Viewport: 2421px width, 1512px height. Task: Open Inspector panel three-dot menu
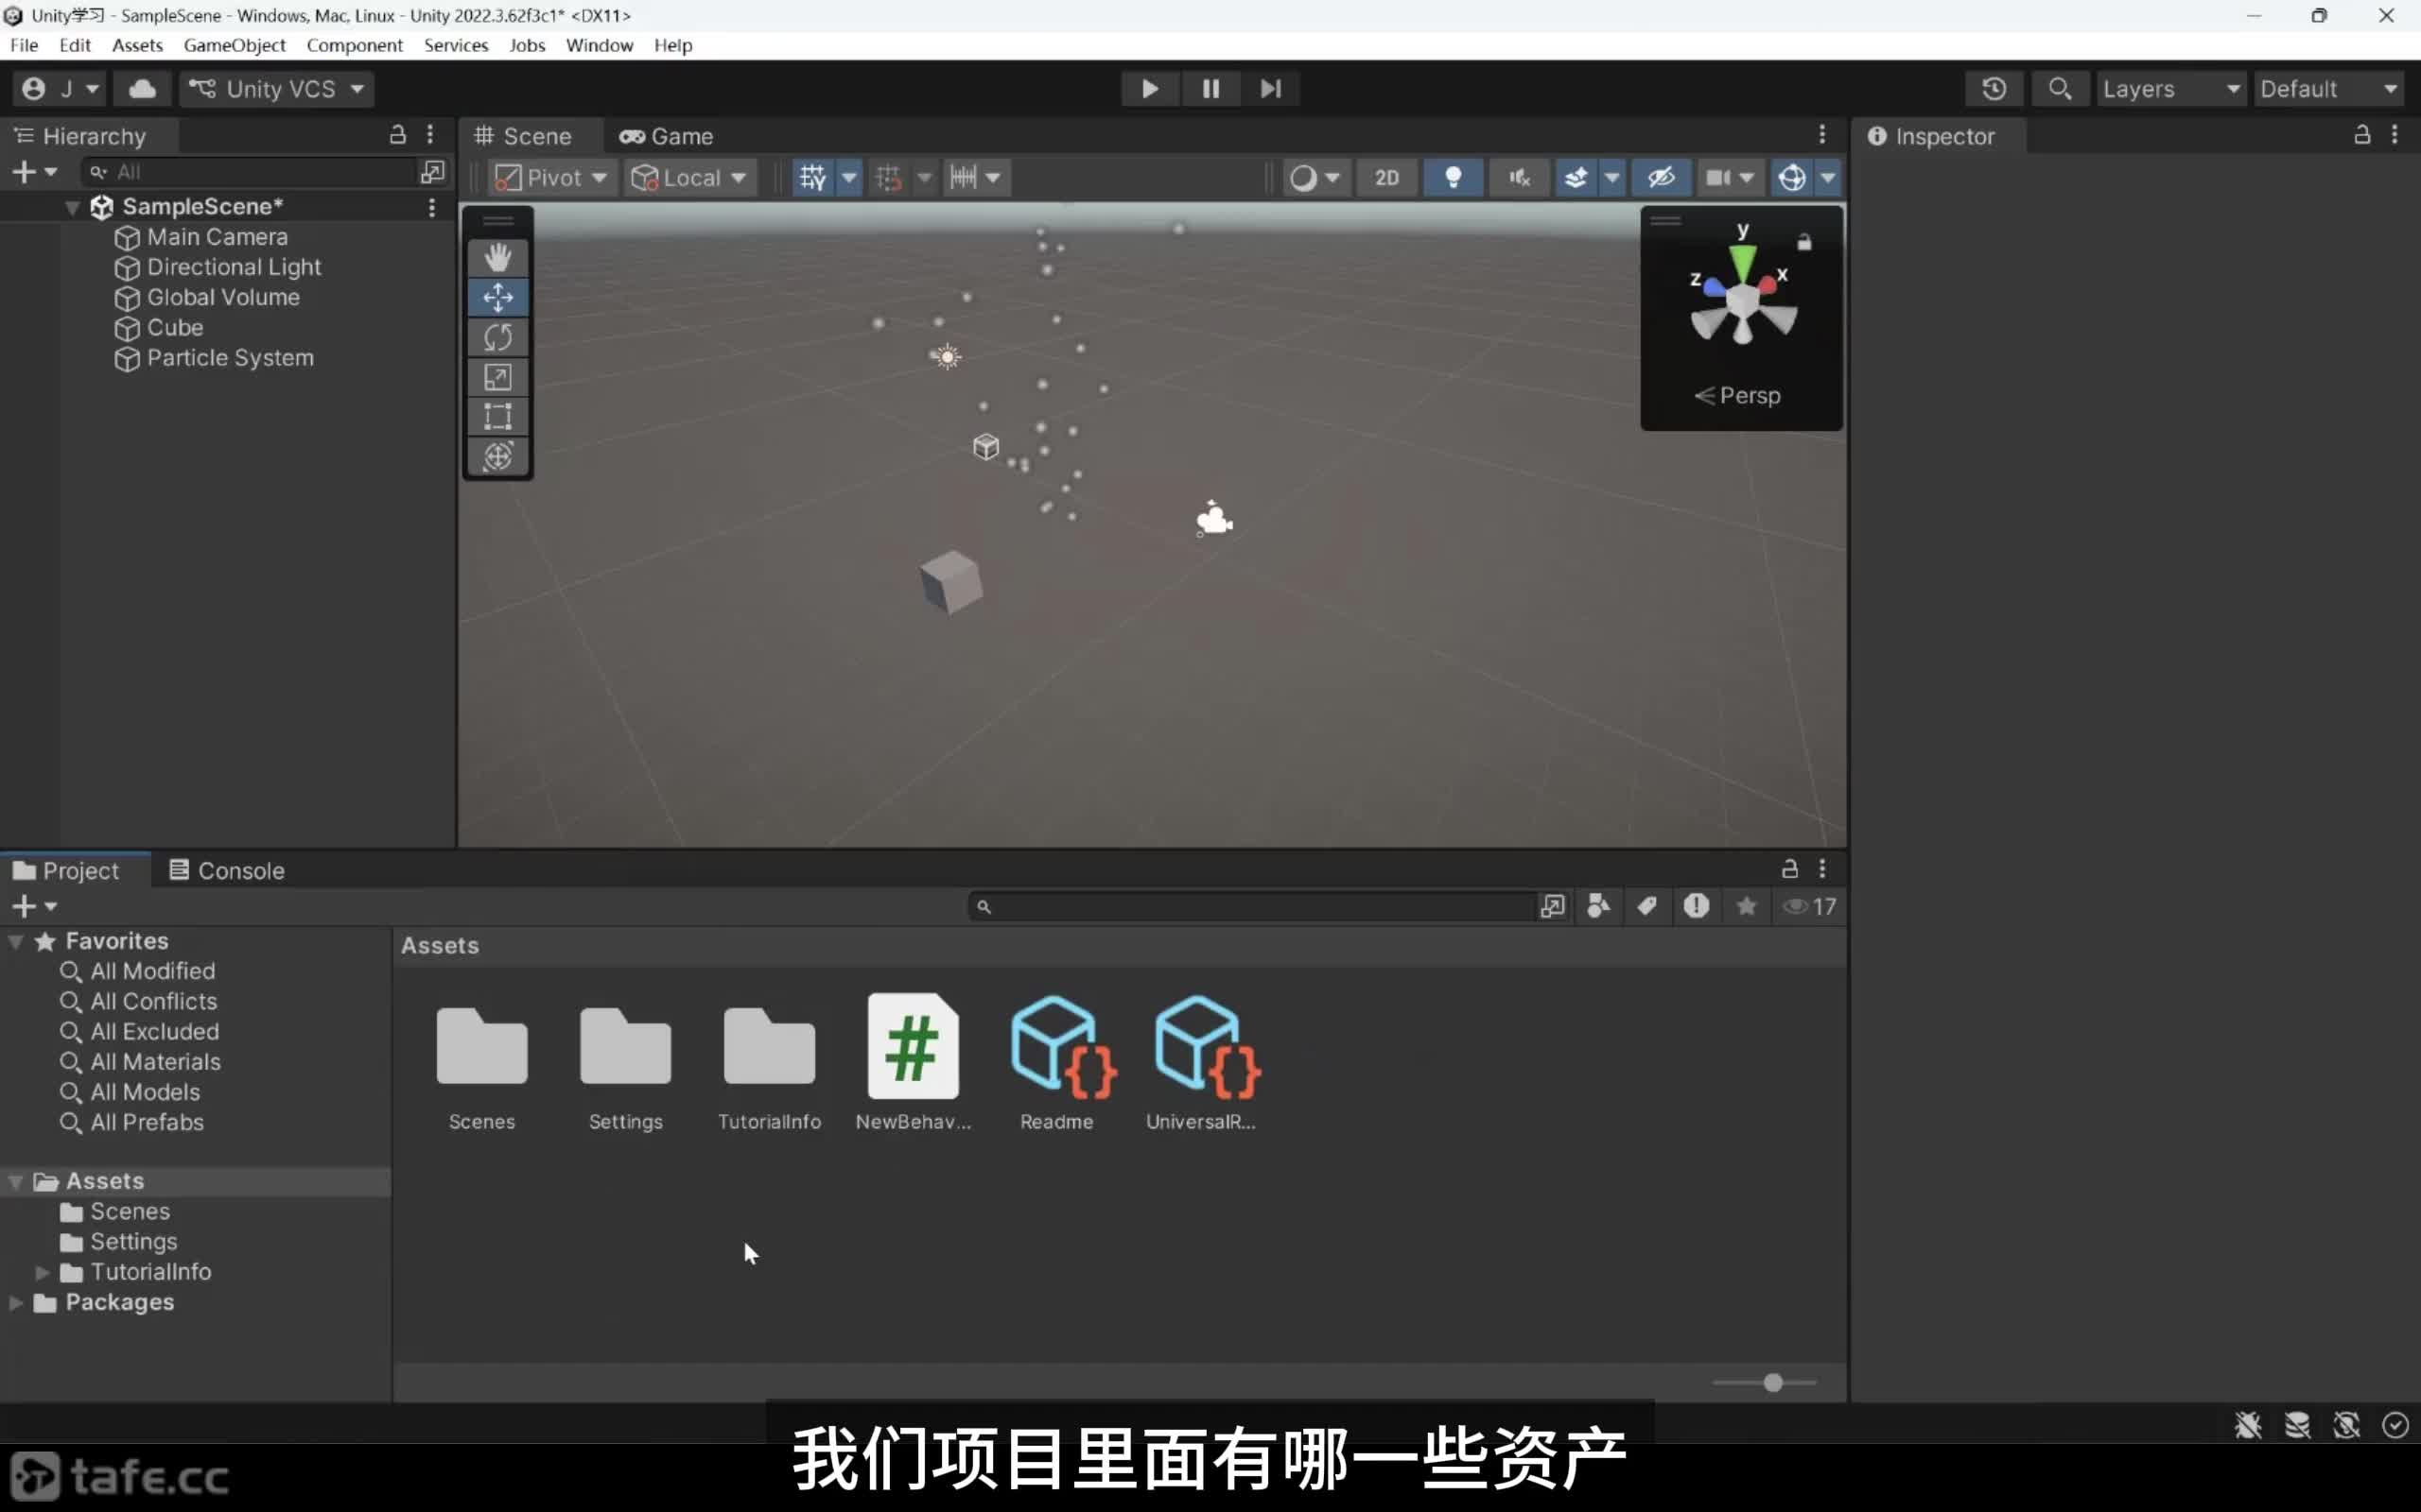[x=2394, y=135]
